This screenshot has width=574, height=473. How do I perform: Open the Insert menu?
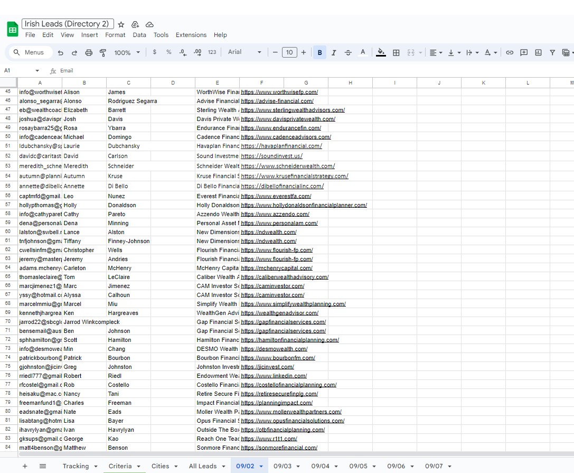89,35
